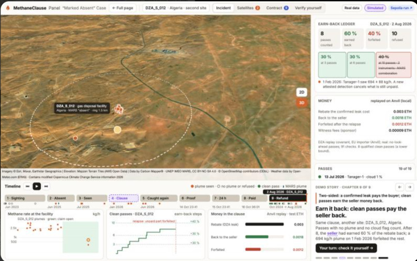Viewport: 417px width, 261px height.
Task: Skip to the previous timeline step
Action: pos(27,186)
